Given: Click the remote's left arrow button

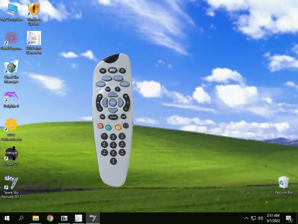Looking at the screenshot, I should (x=105, y=103).
